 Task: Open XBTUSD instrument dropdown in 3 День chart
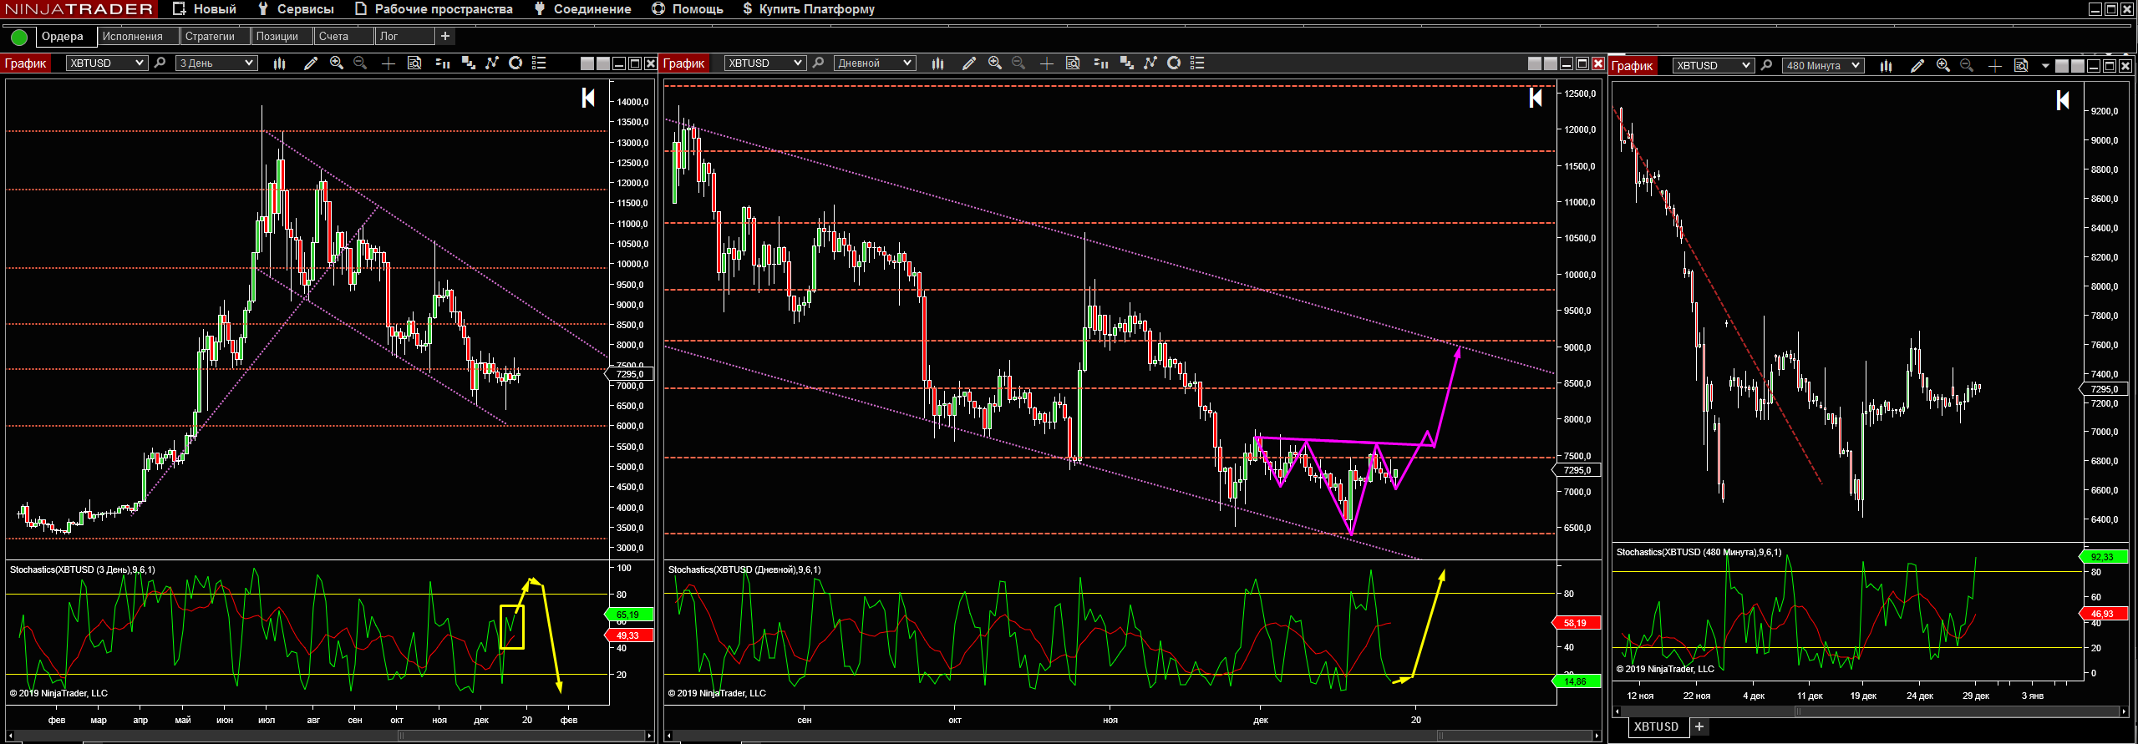point(107,63)
